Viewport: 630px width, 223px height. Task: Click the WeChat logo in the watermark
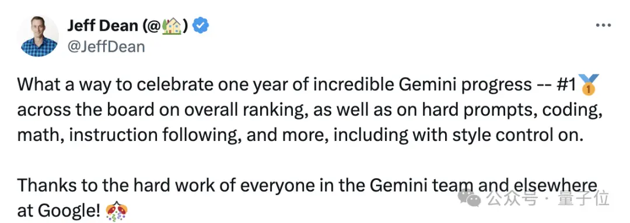(x=470, y=197)
